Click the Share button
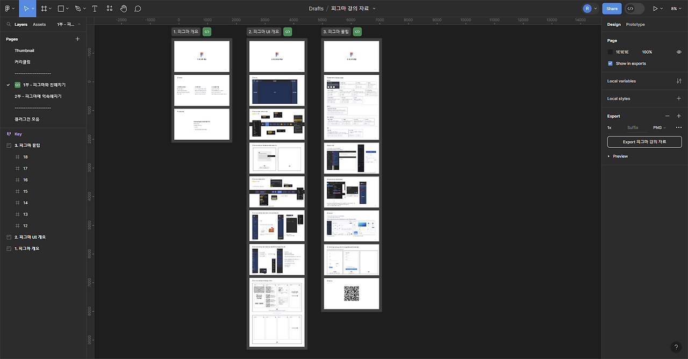Viewport: 688px width, 359px height. pos(612,9)
